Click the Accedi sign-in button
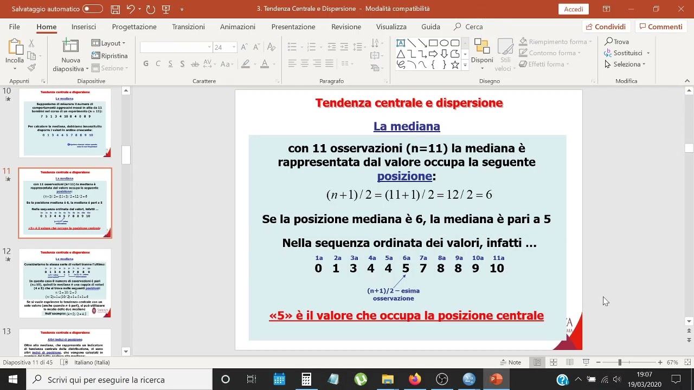 pyautogui.click(x=574, y=9)
